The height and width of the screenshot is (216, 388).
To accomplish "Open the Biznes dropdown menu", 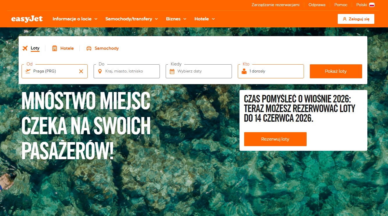I will click(x=176, y=19).
